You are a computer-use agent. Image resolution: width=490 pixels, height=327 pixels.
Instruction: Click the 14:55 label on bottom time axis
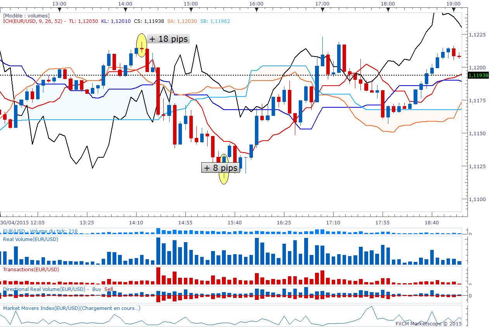tap(185, 223)
